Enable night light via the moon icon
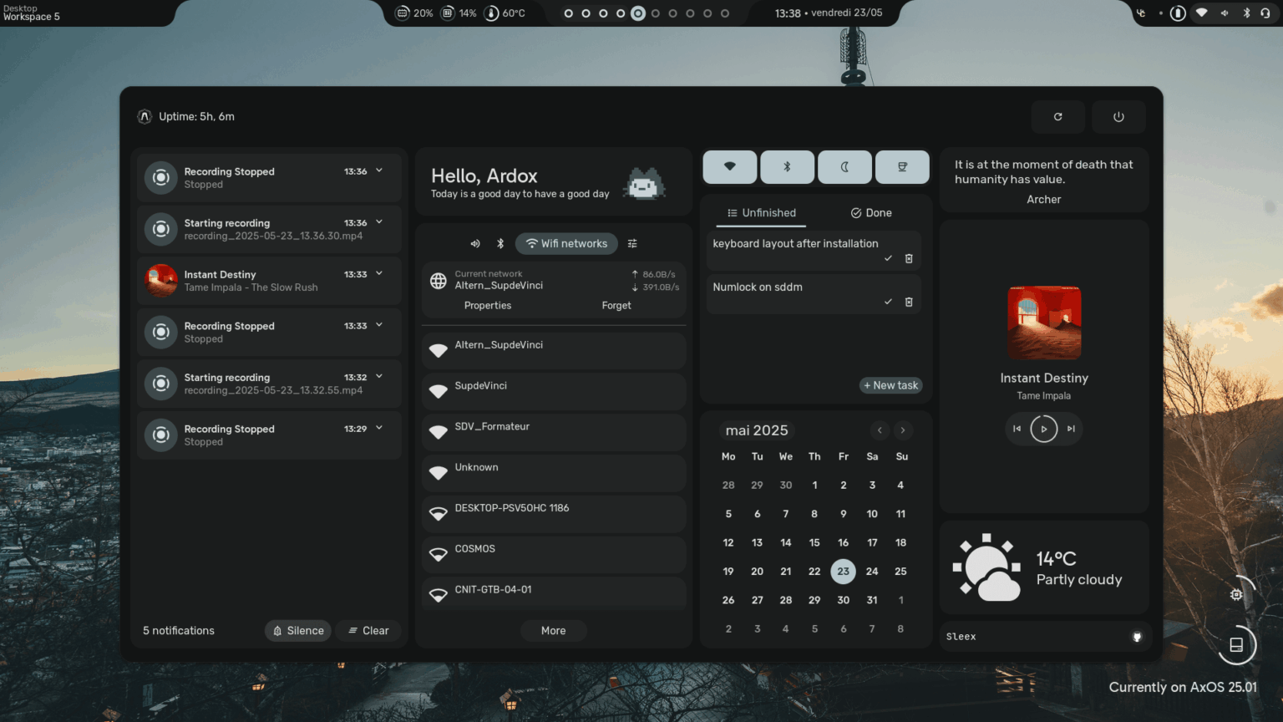This screenshot has width=1283, height=722. 844,166
